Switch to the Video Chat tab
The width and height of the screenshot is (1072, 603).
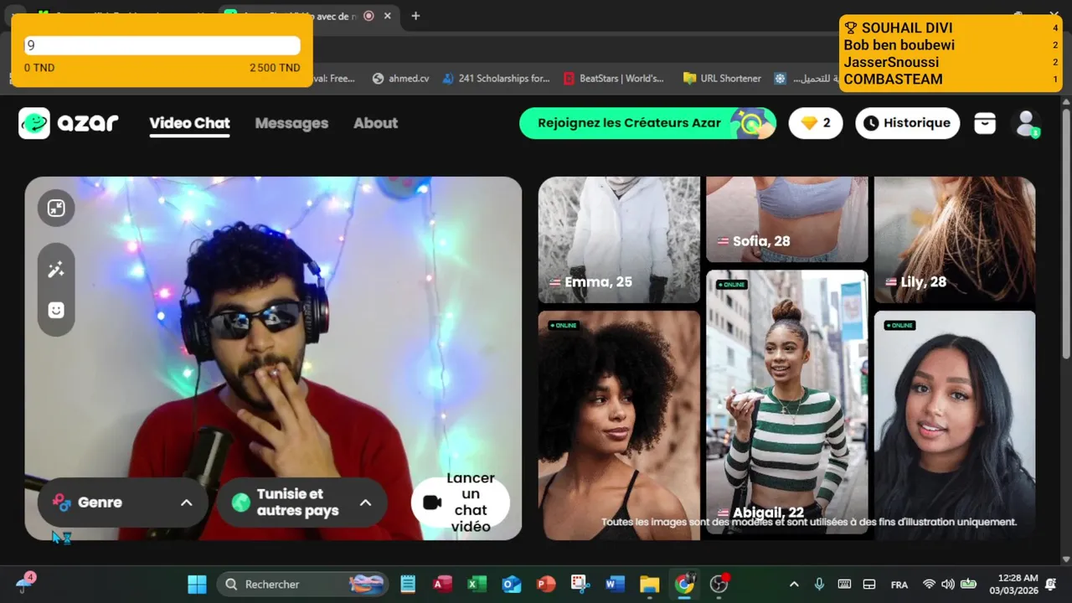click(x=189, y=123)
